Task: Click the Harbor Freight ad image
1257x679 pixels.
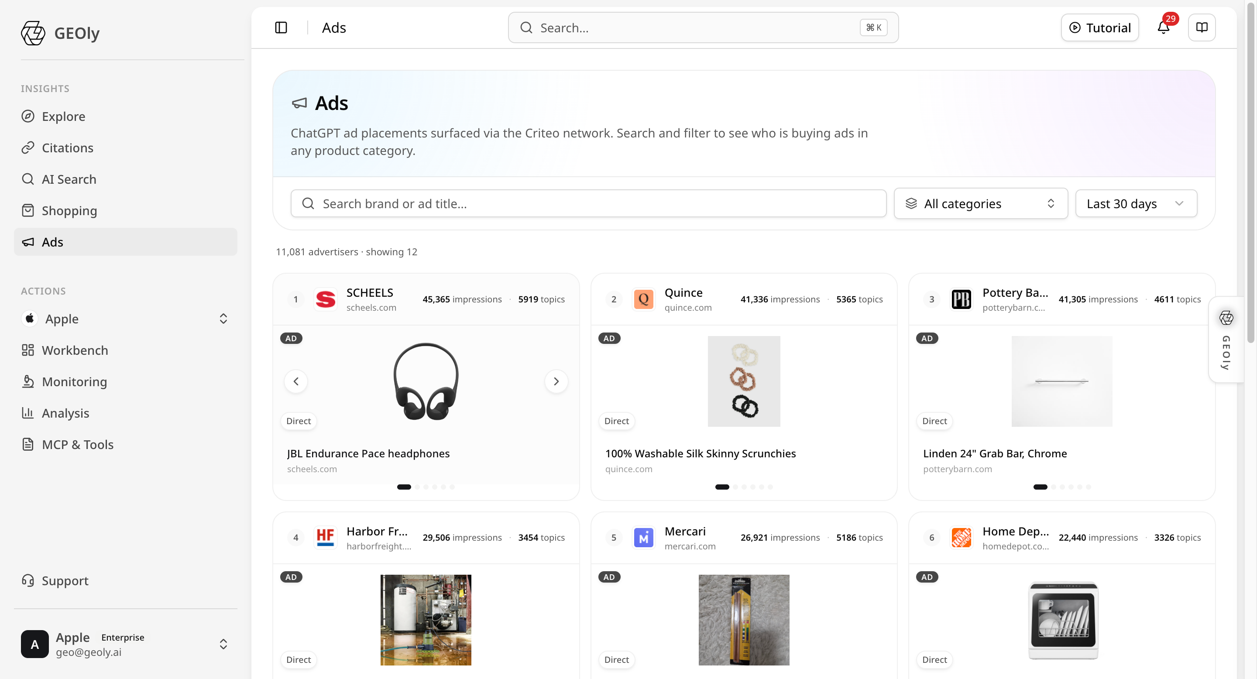Action: [426, 620]
